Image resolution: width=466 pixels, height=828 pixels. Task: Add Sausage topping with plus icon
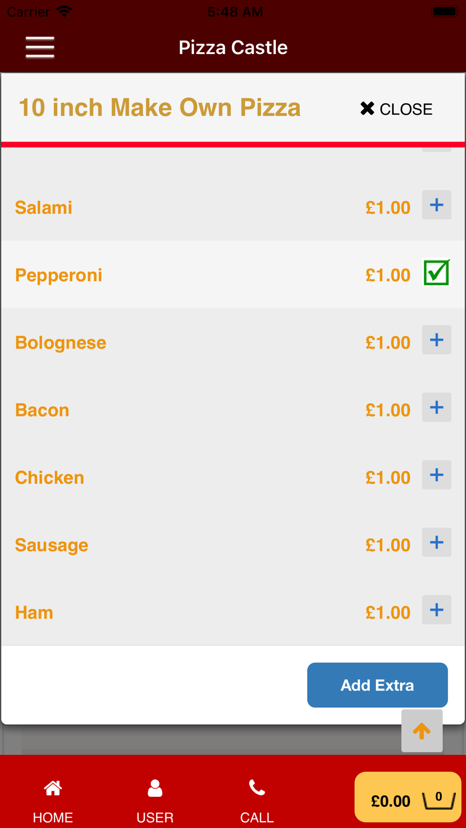436,543
